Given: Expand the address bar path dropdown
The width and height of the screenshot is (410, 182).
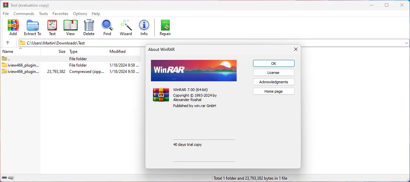Looking at the screenshot, I should point(407,43).
